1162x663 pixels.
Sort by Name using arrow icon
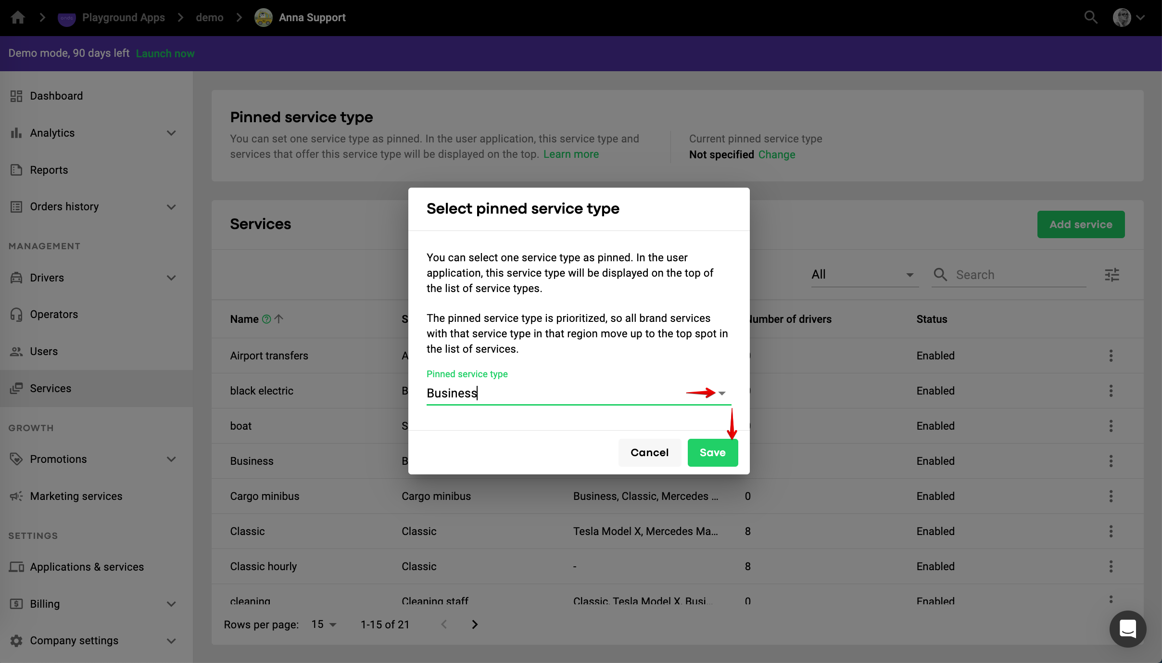coord(279,319)
